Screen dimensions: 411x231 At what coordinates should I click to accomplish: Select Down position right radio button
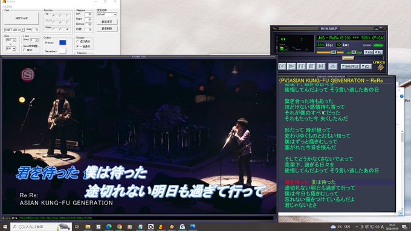tap(67, 30)
